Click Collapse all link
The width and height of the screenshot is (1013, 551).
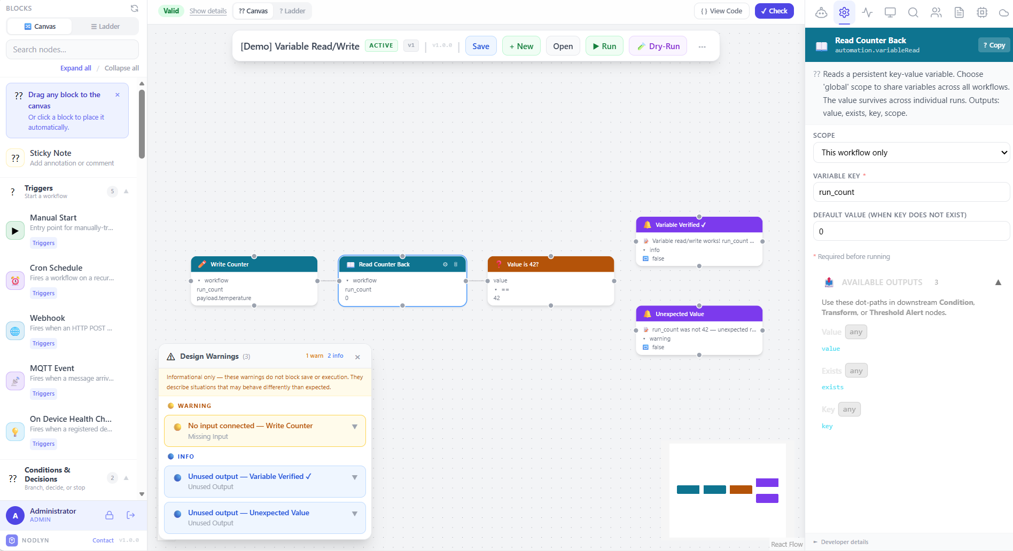point(122,68)
